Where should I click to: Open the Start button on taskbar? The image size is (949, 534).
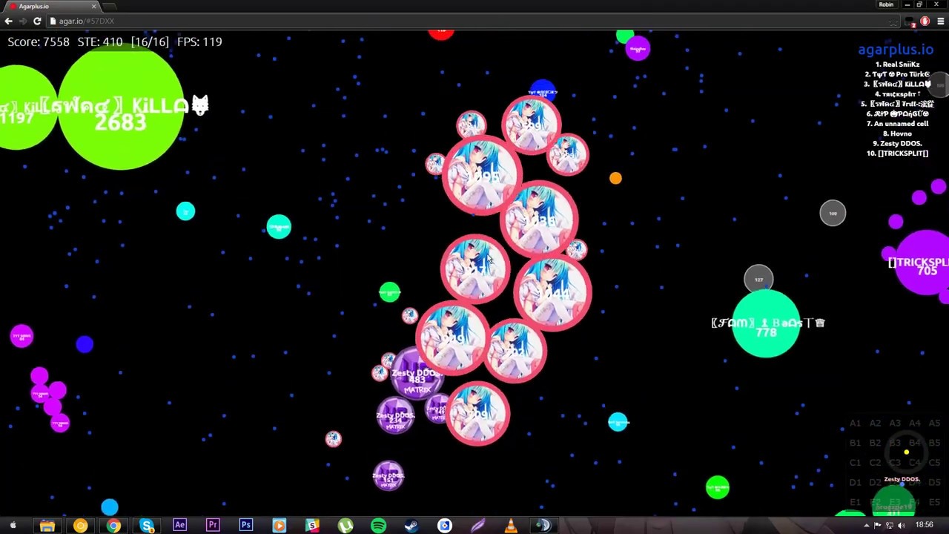13,526
